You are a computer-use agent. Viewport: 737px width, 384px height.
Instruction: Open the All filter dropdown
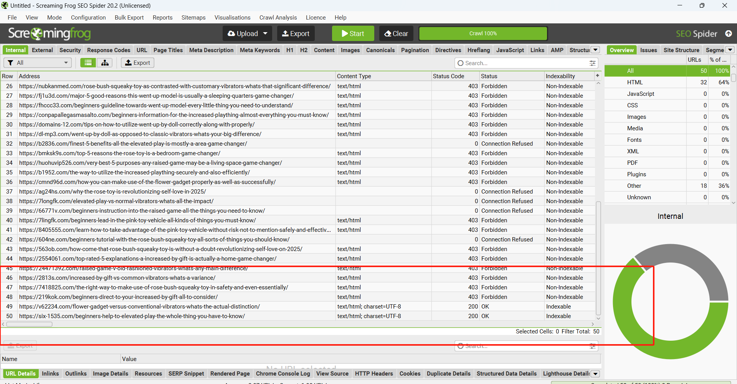(38, 63)
